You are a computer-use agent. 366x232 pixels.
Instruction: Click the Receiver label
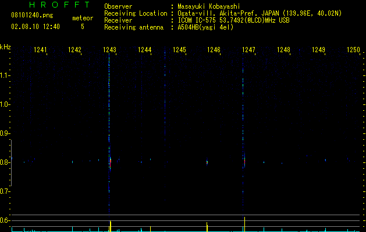pos(118,20)
